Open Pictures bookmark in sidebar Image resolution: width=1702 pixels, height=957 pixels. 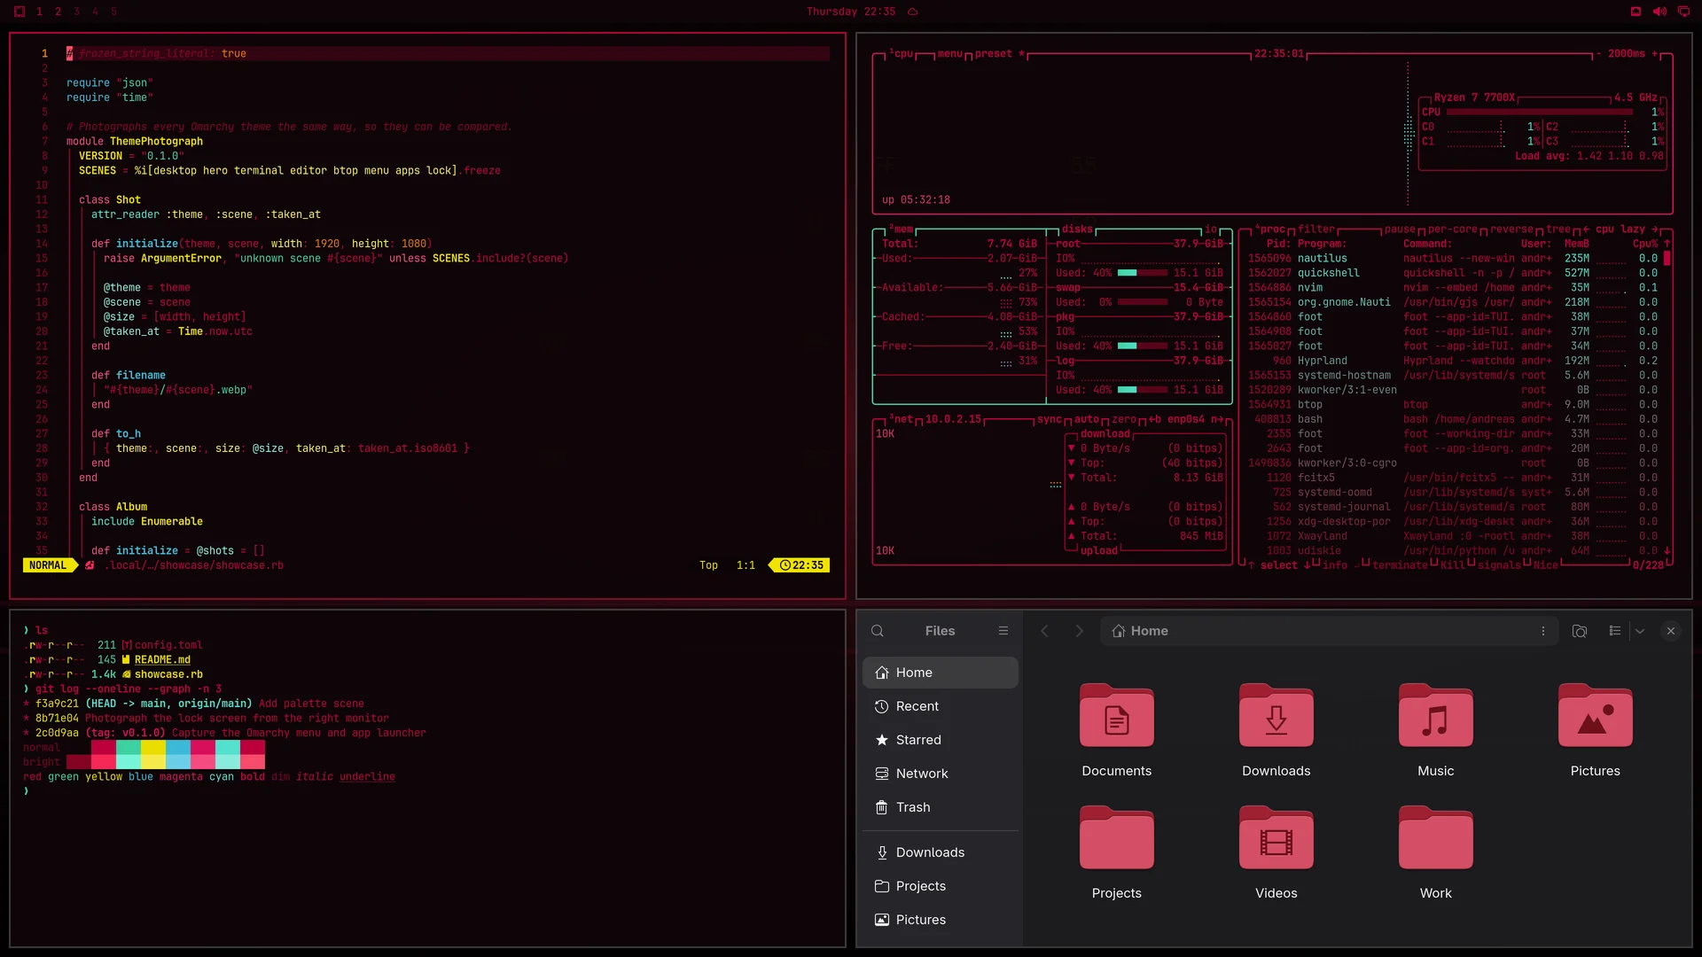pos(941,920)
